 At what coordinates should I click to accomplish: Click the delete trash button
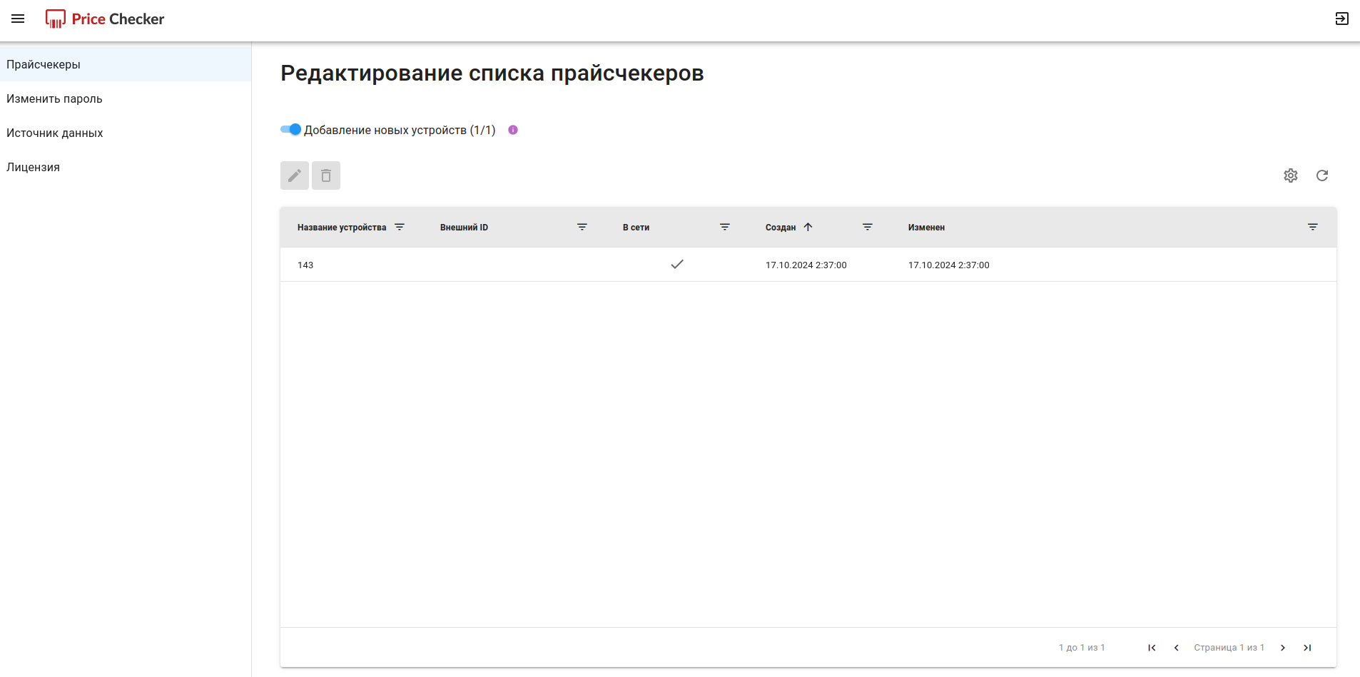click(x=326, y=175)
